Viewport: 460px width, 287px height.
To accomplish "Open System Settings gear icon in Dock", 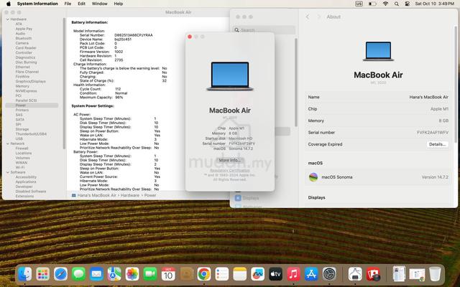I will [x=329, y=274].
